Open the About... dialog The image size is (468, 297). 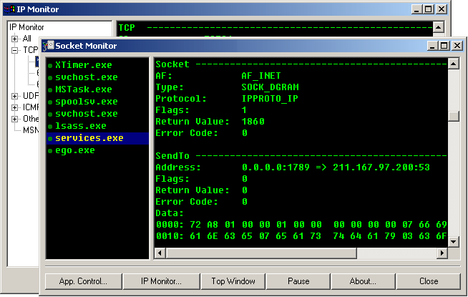coord(363,281)
